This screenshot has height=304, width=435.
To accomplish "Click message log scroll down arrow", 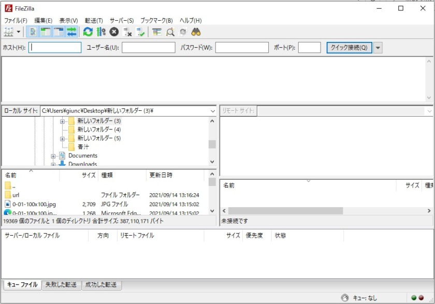I will 429,98.
